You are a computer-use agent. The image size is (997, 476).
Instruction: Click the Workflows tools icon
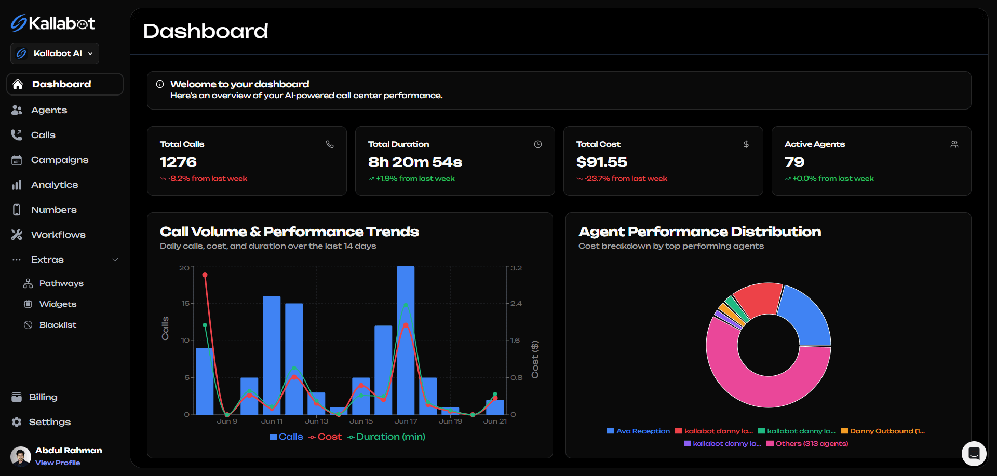(x=17, y=235)
